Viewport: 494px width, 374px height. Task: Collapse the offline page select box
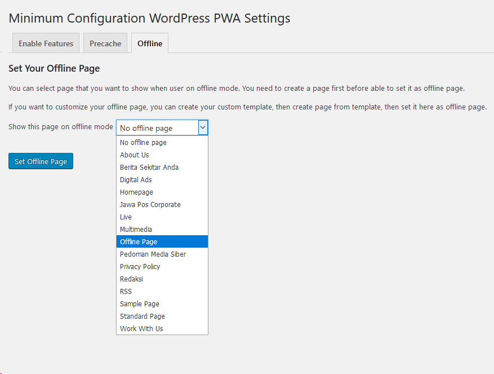point(162,128)
